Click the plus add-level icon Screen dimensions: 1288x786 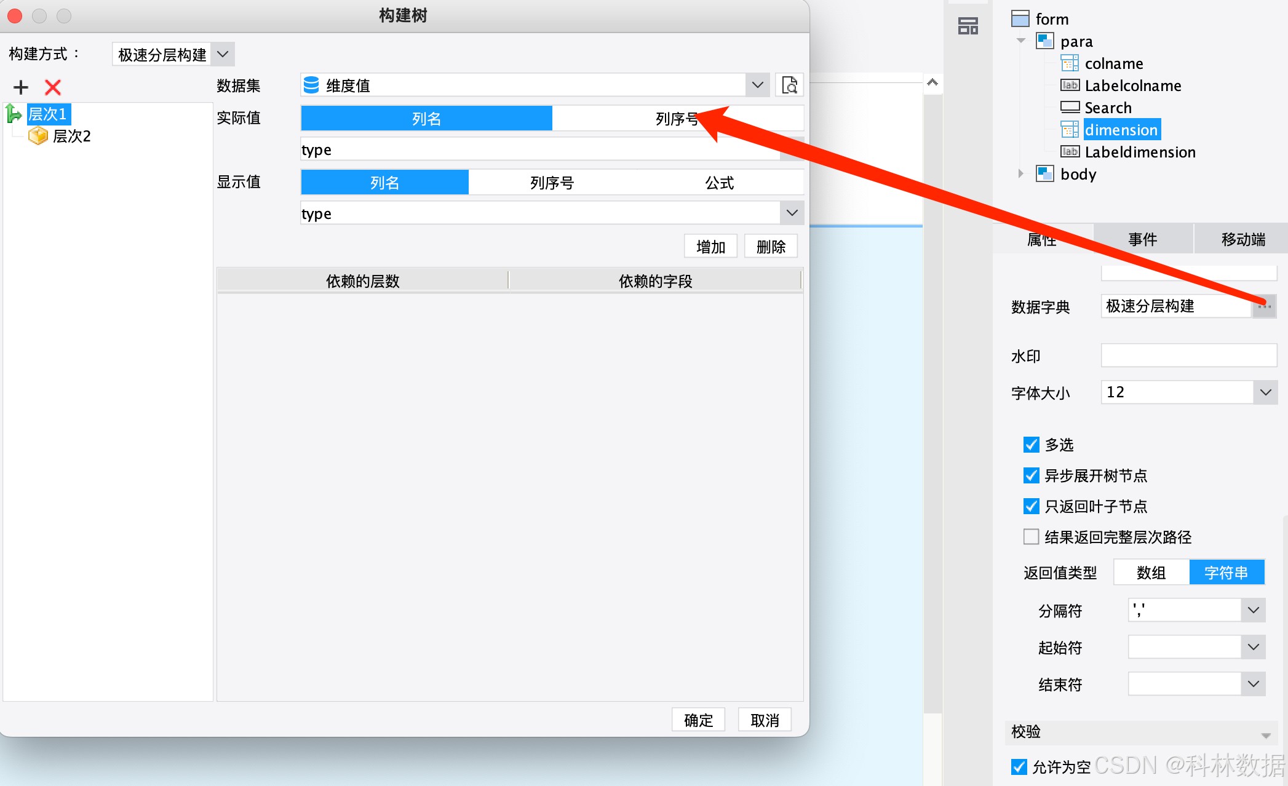(x=21, y=87)
